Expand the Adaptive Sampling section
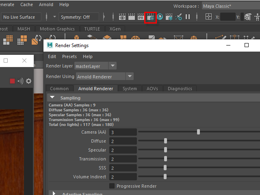Viewport: 260px width, 195px height. (54, 193)
